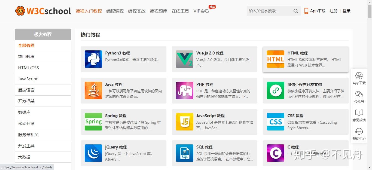Click the HTML 教程 title
Viewport: 372px width, 170px height.
[298, 53]
